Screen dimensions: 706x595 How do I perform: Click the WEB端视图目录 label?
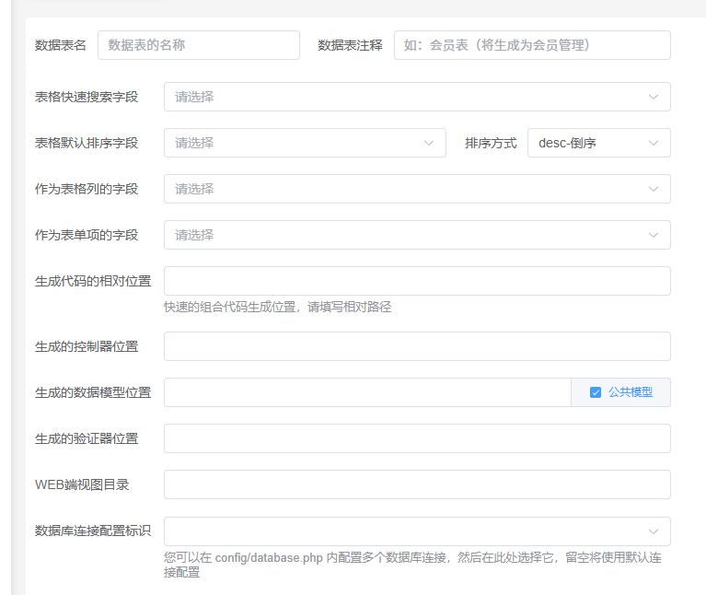click(82, 484)
